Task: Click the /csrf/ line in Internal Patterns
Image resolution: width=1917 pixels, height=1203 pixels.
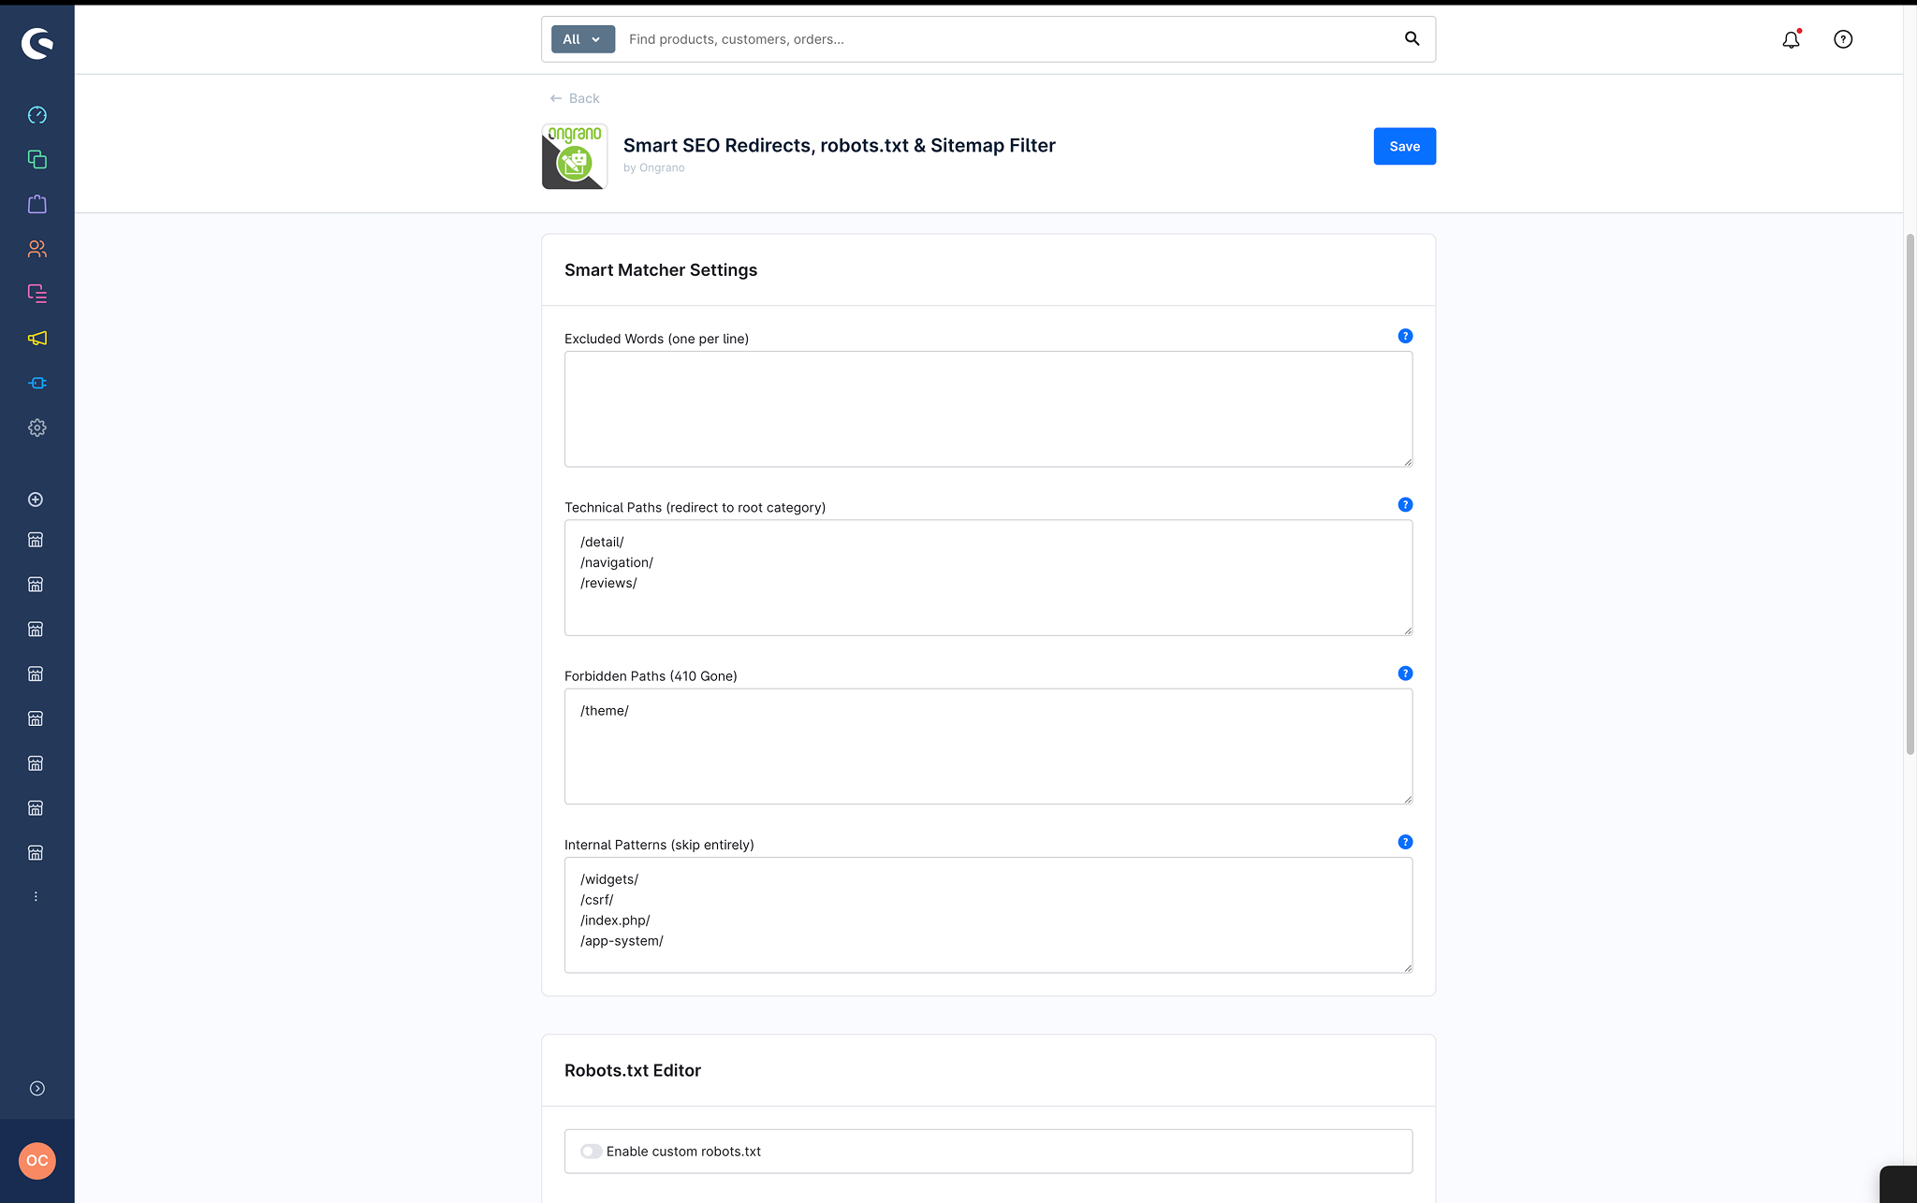Action: (x=596, y=900)
